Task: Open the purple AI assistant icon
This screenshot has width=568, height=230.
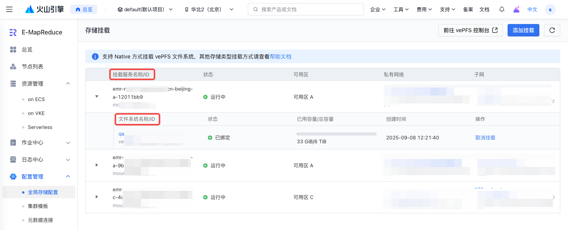Action: point(516,9)
